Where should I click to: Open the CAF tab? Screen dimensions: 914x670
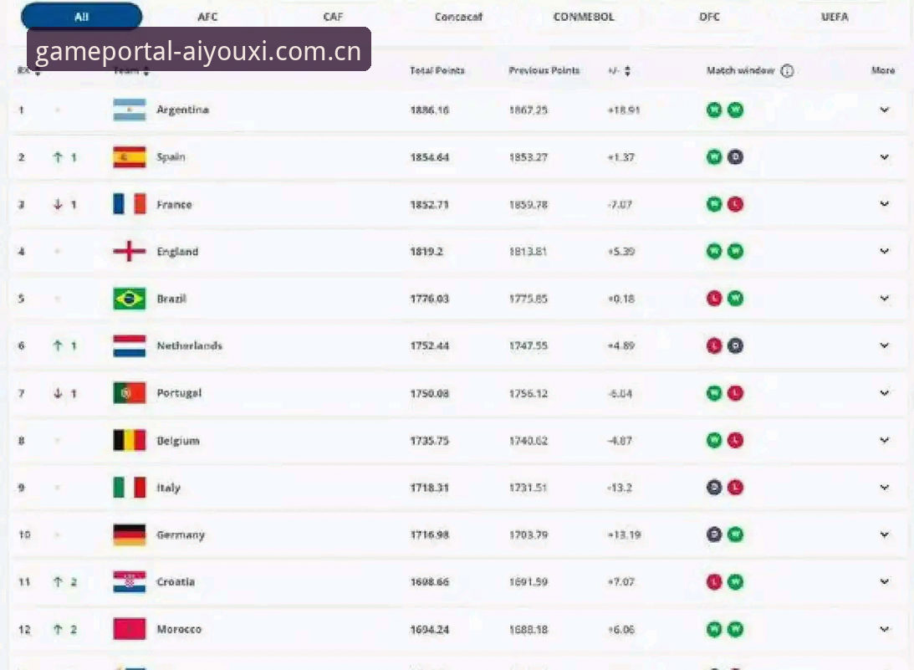(x=333, y=17)
